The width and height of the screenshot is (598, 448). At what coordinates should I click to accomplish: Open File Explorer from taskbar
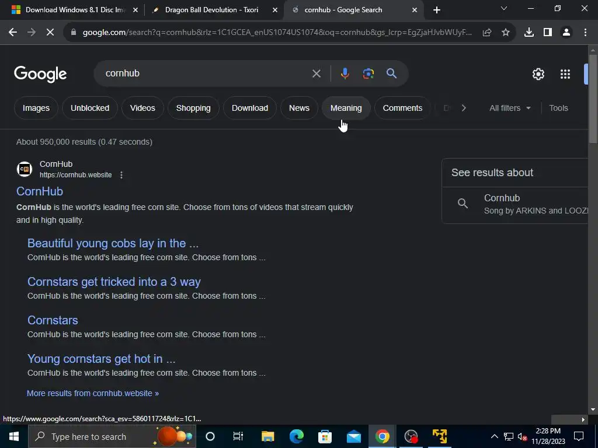267,436
